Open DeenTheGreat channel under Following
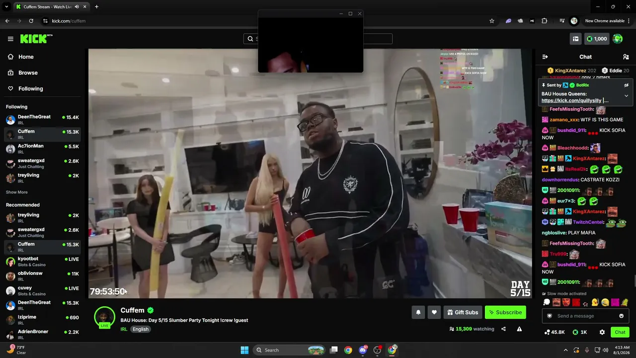The height and width of the screenshot is (358, 636). [43, 120]
